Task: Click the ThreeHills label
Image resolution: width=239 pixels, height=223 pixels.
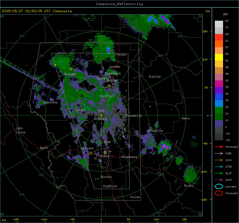Action: point(134,116)
